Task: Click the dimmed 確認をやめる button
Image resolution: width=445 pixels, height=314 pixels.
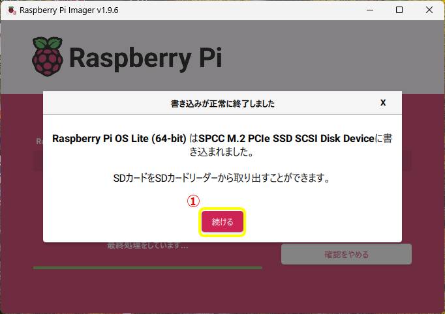Action: pyautogui.click(x=346, y=254)
